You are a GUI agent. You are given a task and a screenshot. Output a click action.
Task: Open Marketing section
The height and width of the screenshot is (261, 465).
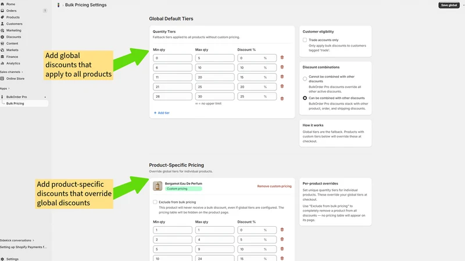[x=13, y=30]
